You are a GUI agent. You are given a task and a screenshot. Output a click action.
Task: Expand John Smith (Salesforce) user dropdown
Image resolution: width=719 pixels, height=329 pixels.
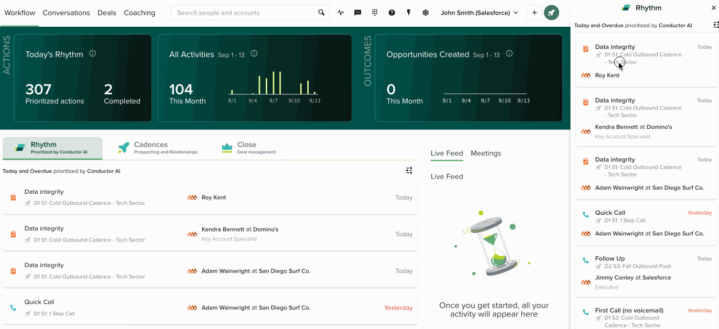pyautogui.click(x=479, y=13)
